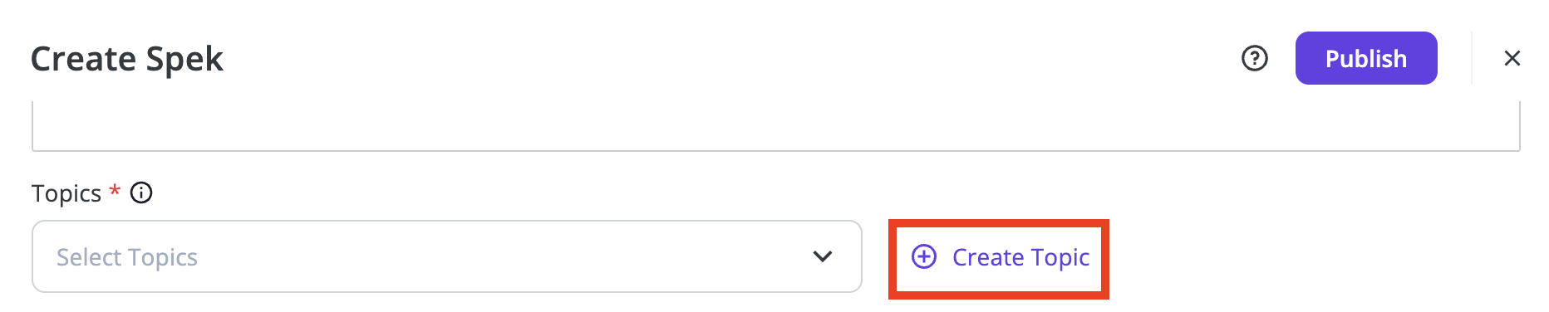Viewport: 1549px width, 312px height.
Task: Click the plus circle icon for Create Topic
Action: click(924, 256)
